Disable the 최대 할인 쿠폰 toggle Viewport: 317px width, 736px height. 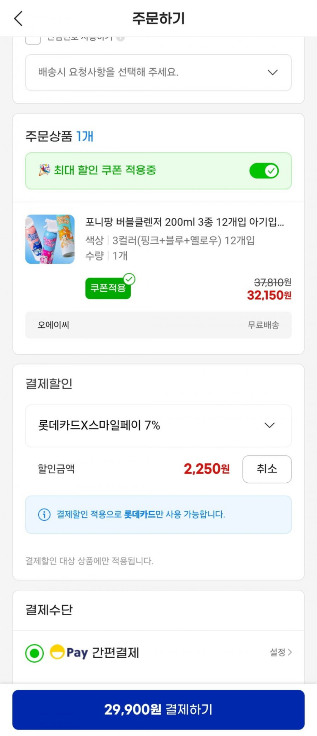(x=264, y=171)
